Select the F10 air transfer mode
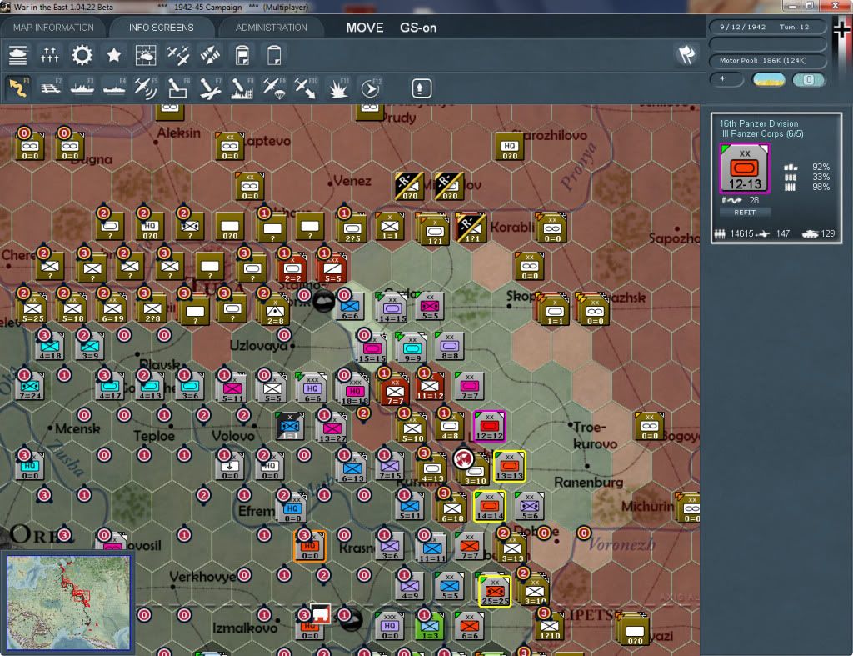Screen dimensions: 853x656 (306, 88)
